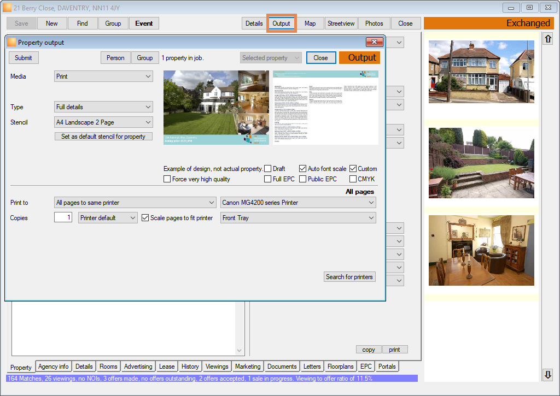The height and width of the screenshot is (396, 560).
Task: Click the blue-outlined Close button in dialog
Action: [x=320, y=58]
